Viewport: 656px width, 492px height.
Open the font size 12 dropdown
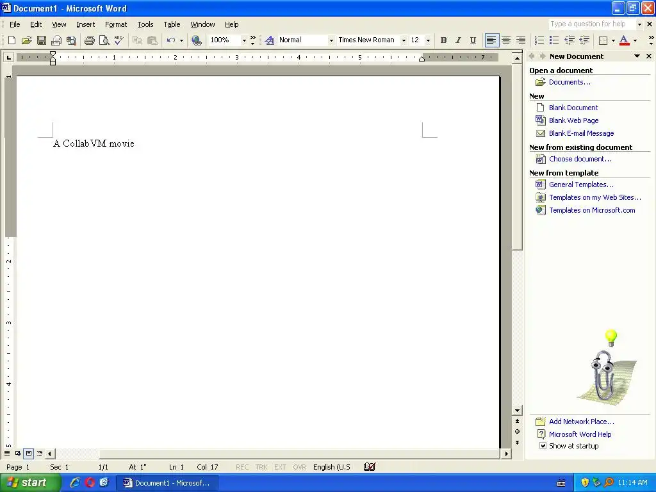[x=427, y=40]
